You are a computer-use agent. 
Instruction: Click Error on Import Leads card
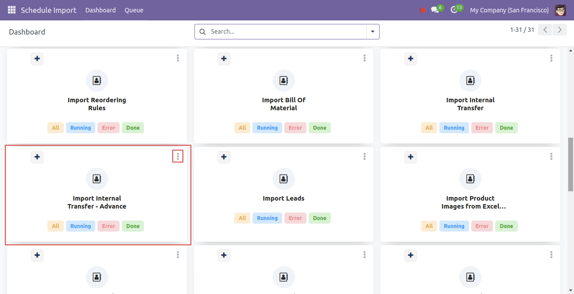[x=295, y=218]
